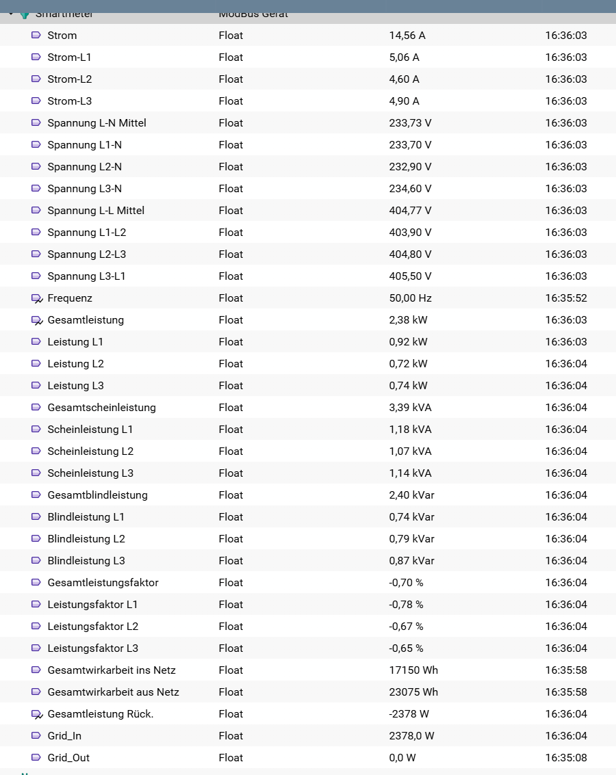616x775 pixels.
Task: Click the Float type of Leistung L3
Action: tap(231, 386)
